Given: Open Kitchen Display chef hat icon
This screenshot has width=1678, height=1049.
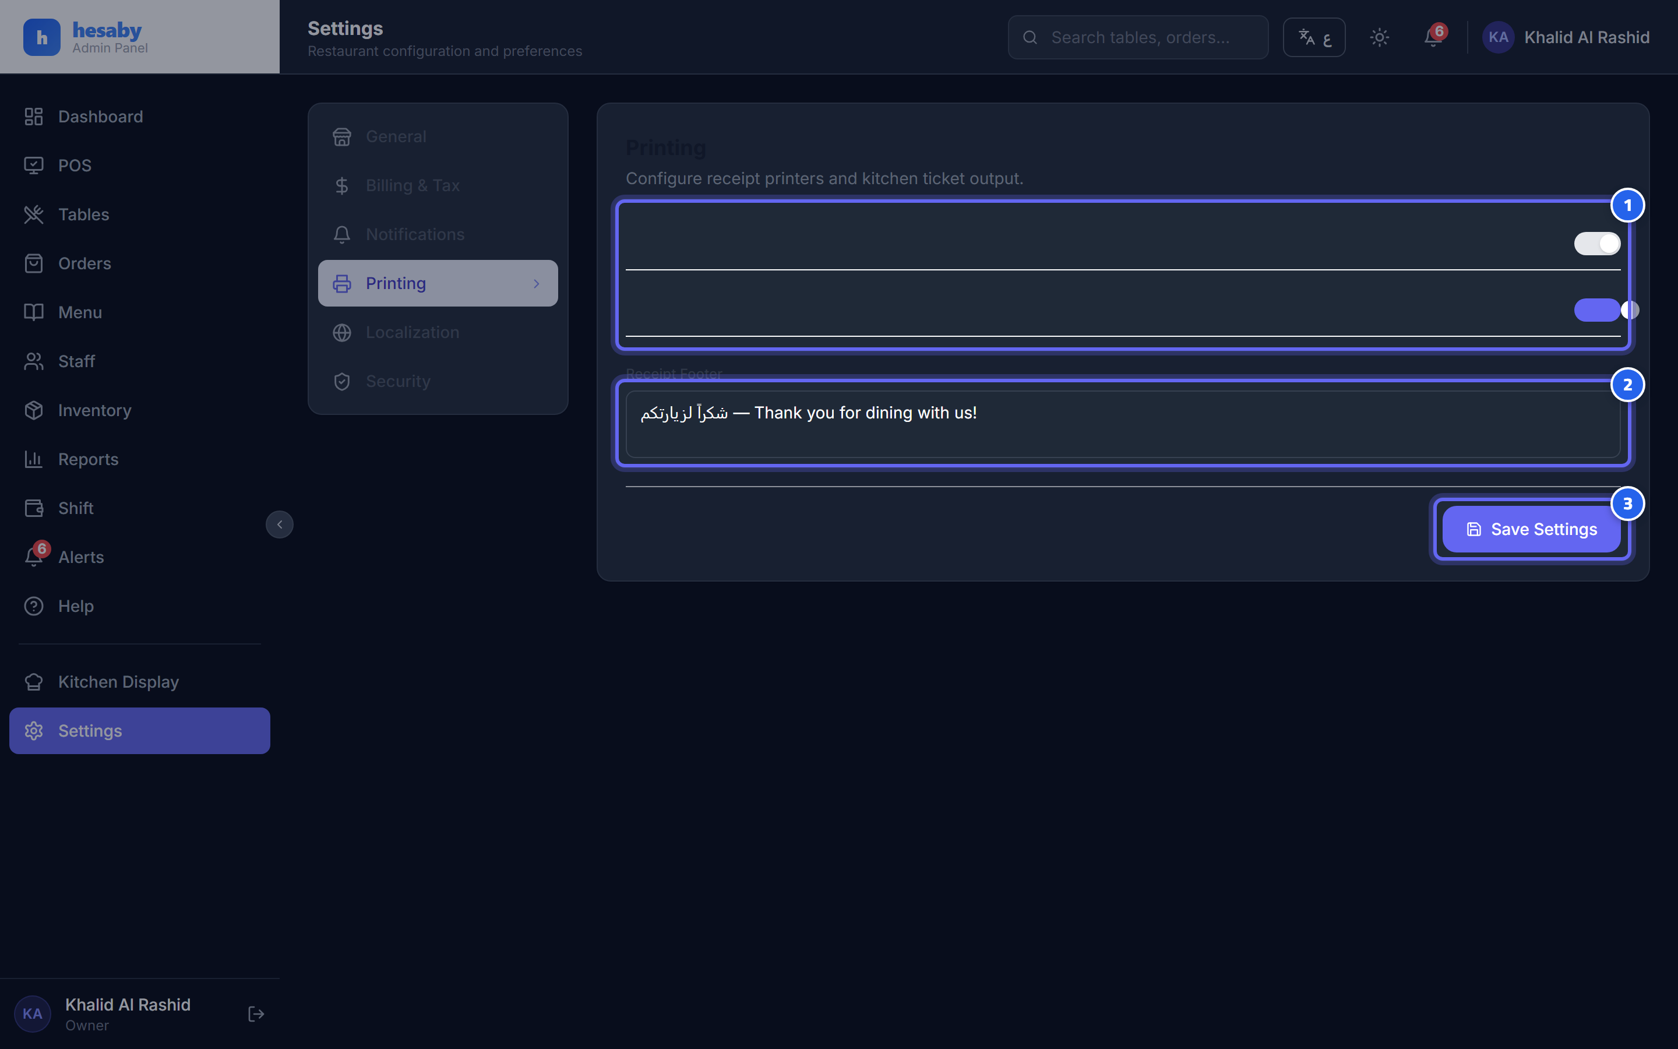Looking at the screenshot, I should pos(33,682).
